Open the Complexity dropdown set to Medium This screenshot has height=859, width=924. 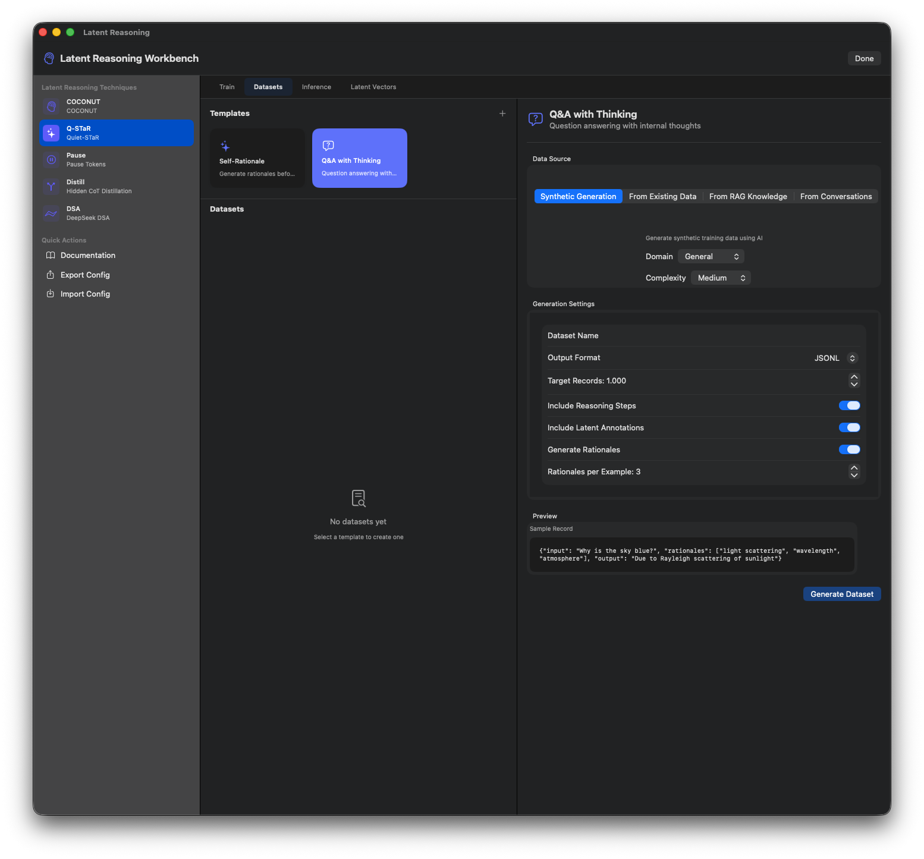[720, 278]
